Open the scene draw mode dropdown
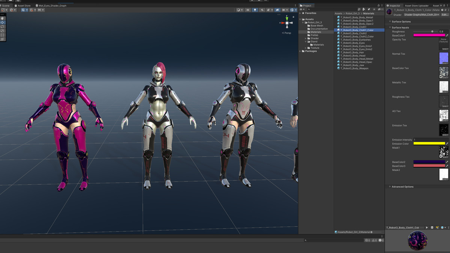Viewport: 450px width, 253px height. coord(240,10)
